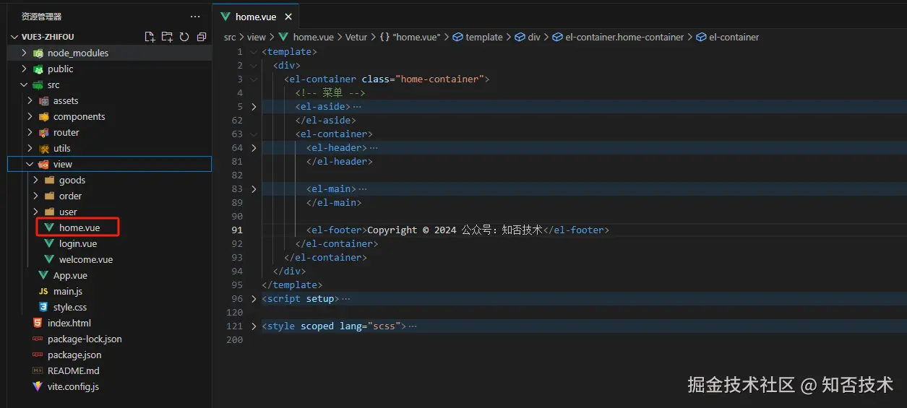
Task: Unfold the collapsed script setup block
Action: point(254,298)
